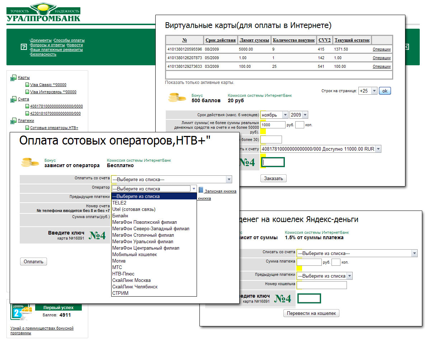The image size is (428, 340).
Task: Open the Новости link
Action: [x=75, y=45]
